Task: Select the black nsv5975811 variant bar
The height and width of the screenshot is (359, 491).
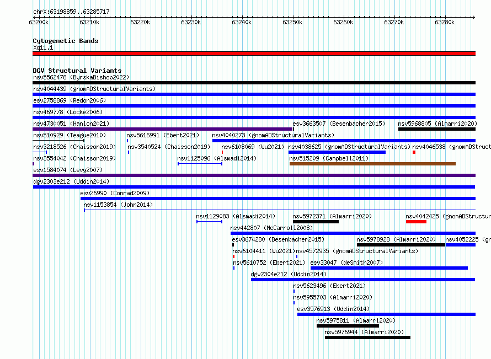Action: [x=348, y=326]
